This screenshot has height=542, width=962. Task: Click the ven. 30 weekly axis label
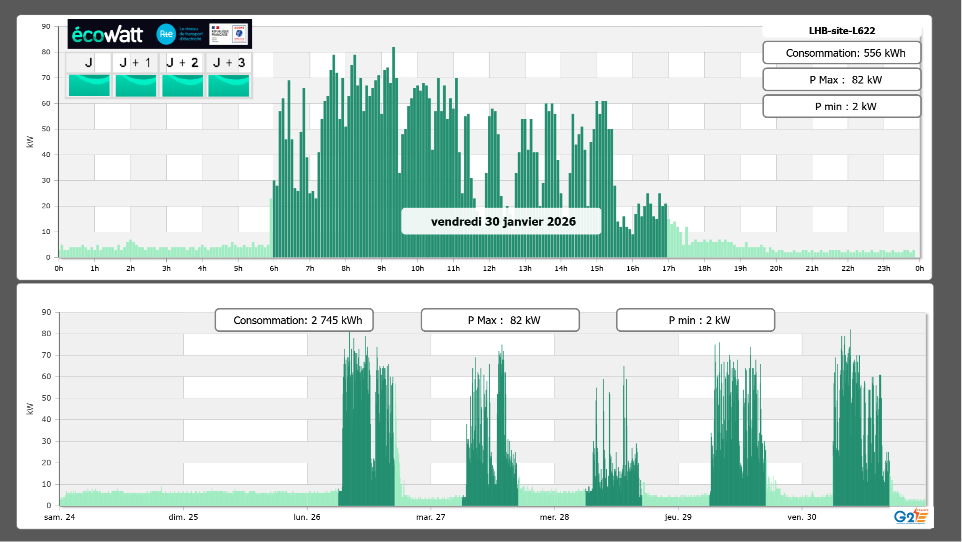pos(801,517)
